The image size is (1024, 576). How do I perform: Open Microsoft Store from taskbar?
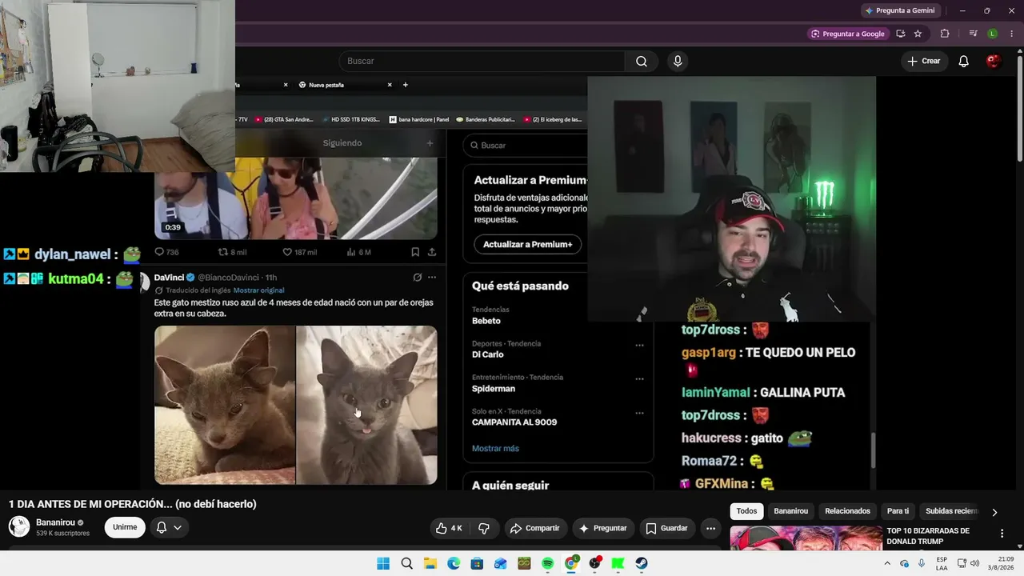coord(477,563)
